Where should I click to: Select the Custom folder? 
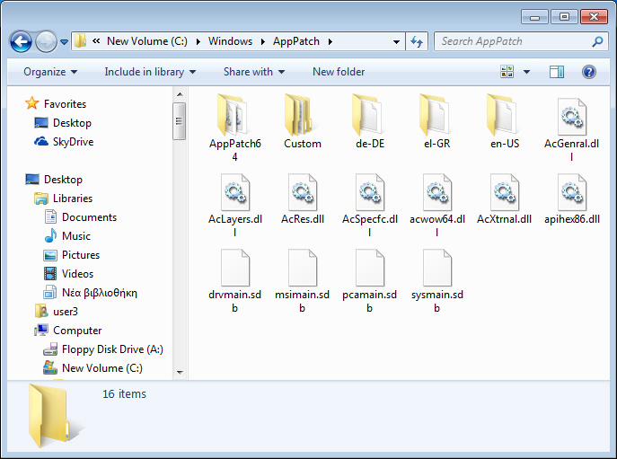(302, 121)
